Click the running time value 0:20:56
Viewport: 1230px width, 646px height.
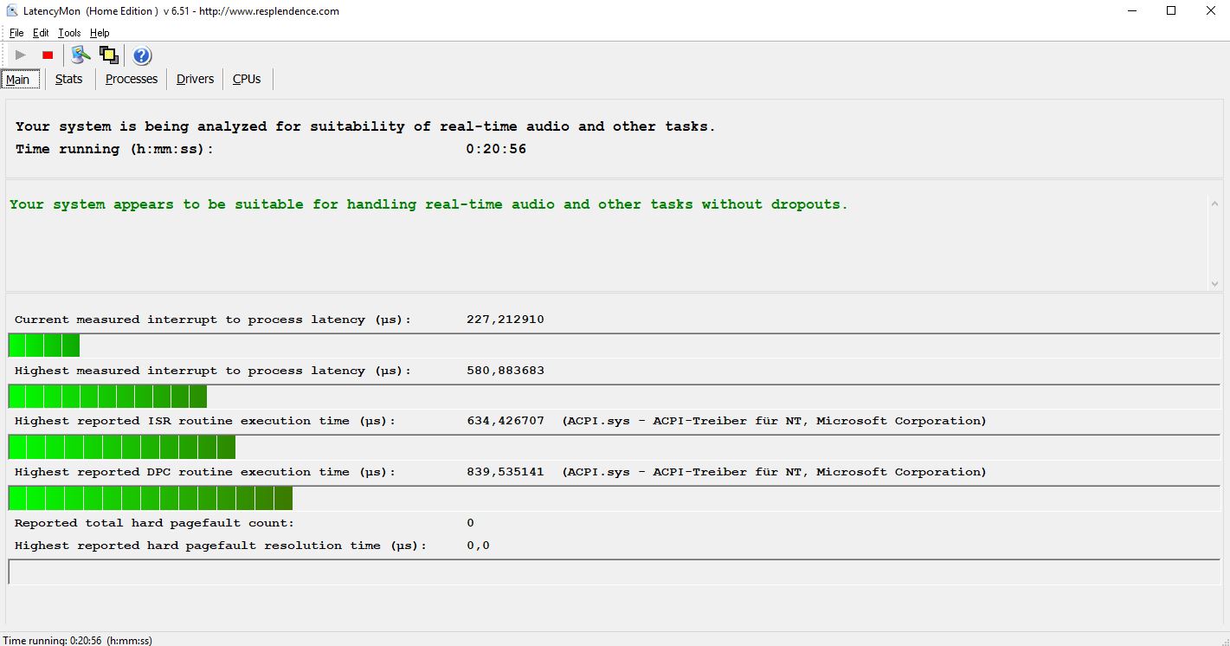[496, 149]
